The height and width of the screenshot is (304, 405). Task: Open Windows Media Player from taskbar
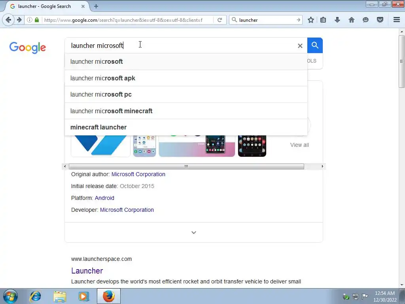pos(84,296)
